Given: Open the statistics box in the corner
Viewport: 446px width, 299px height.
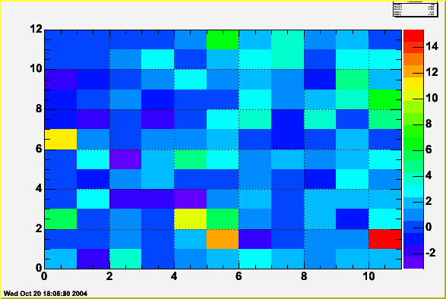Looking at the screenshot, I should pos(415,9).
